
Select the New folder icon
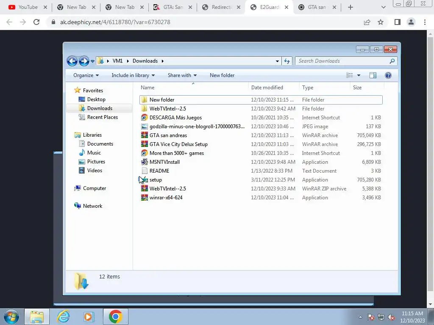[x=144, y=100]
